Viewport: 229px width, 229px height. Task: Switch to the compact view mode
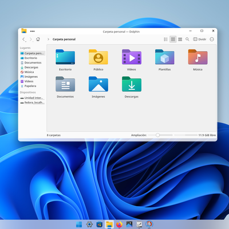pos(180,40)
